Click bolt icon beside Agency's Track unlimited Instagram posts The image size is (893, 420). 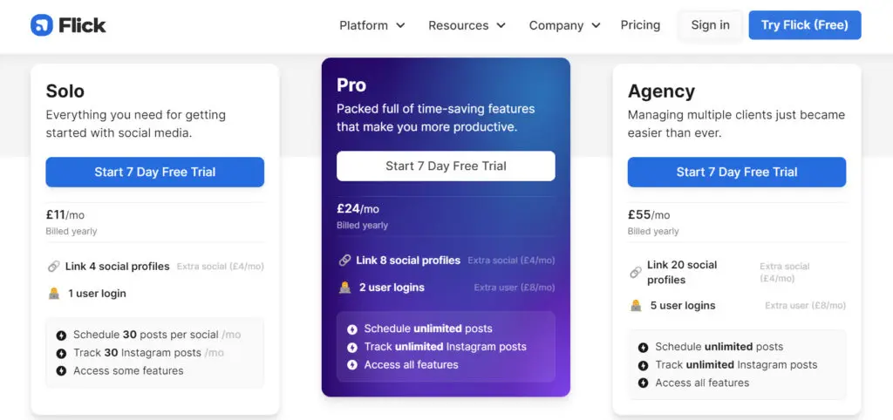(x=644, y=365)
